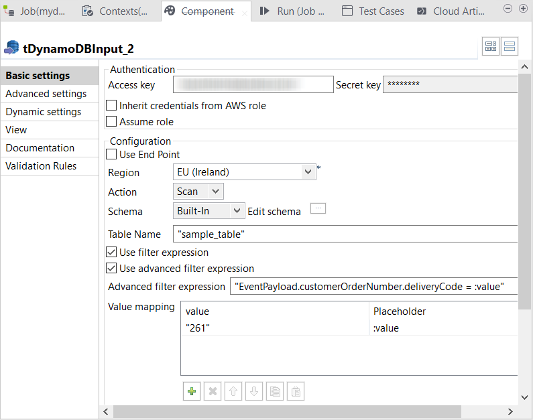The width and height of the screenshot is (533, 420).
Task: Uncheck Use advanced filter expression
Action: pyautogui.click(x=112, y=269)
